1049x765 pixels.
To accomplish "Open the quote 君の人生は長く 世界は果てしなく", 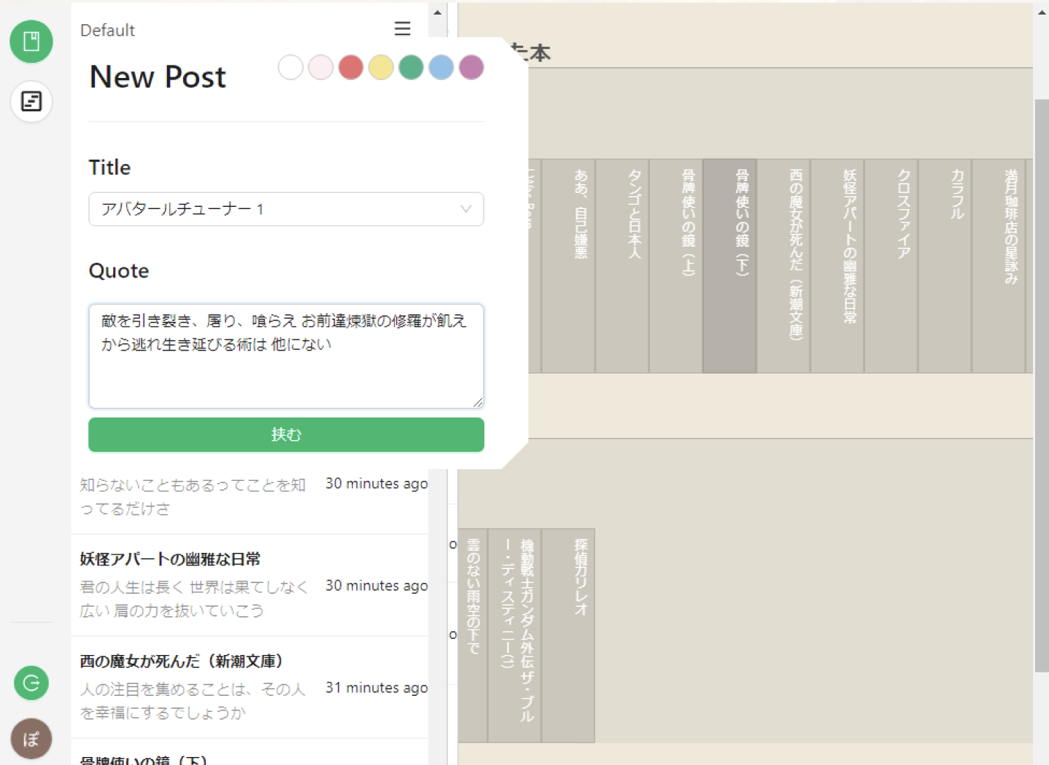I will 194,598.
